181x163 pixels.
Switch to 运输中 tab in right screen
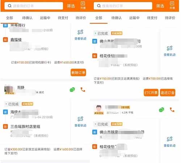[134, 18]
